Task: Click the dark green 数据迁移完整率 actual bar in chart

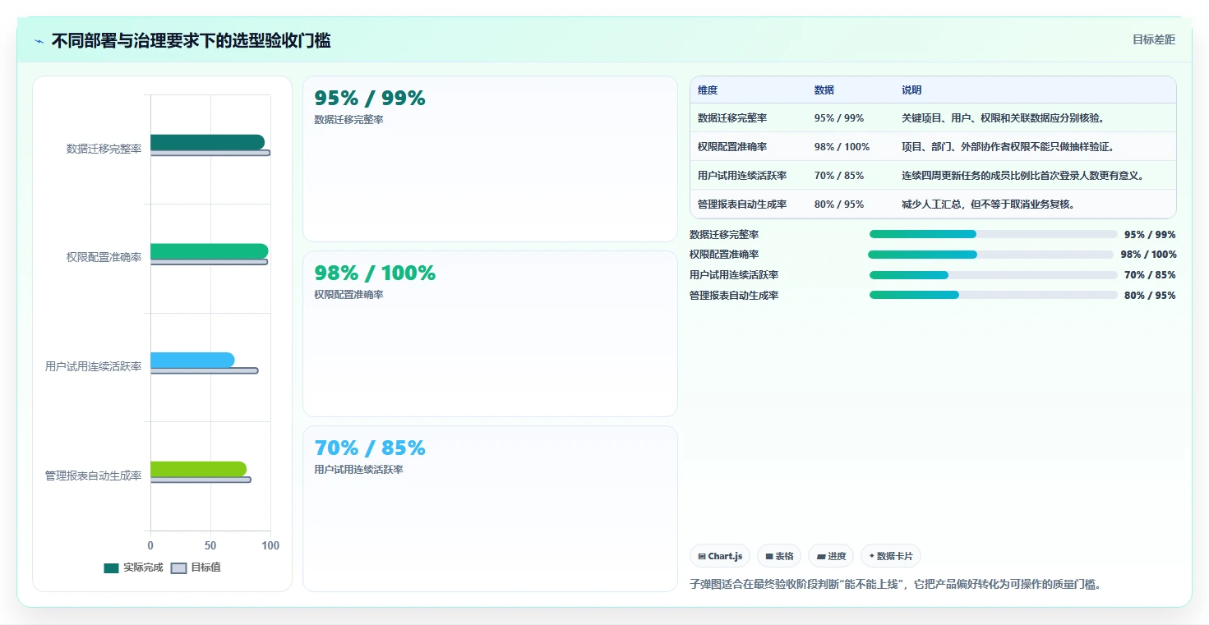Action: 207,142
